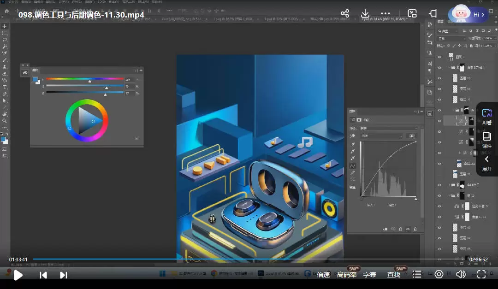Select the Zoom magnifier tool
This screenshot has width=498, height=289.
[x=5, y=121]
